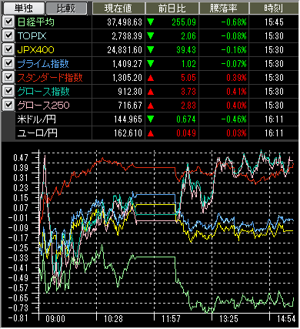Image resolution: width=300 pixels, height=329 pixels.
Task: Uncheck the グロース指数 checkbox
Action: point(8,92)
